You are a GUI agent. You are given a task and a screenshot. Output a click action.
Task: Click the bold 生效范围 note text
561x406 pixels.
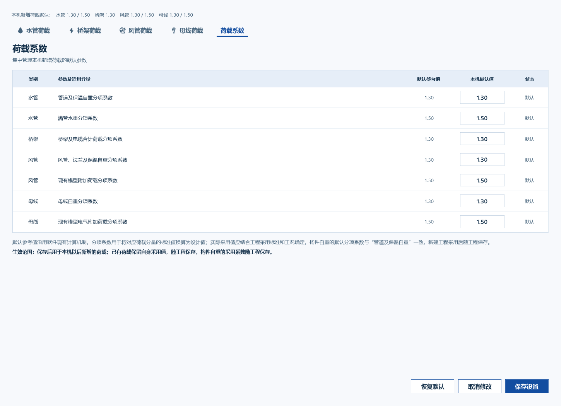143,252
